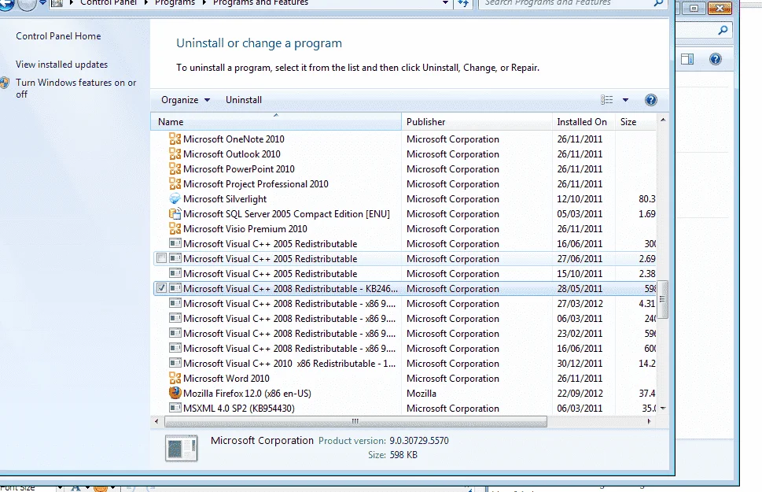The height and width of the screenshot is (492, 762).
Task: Click the Microsoft PowerPoint 2010 Office icon
Action: pos(175,169)
